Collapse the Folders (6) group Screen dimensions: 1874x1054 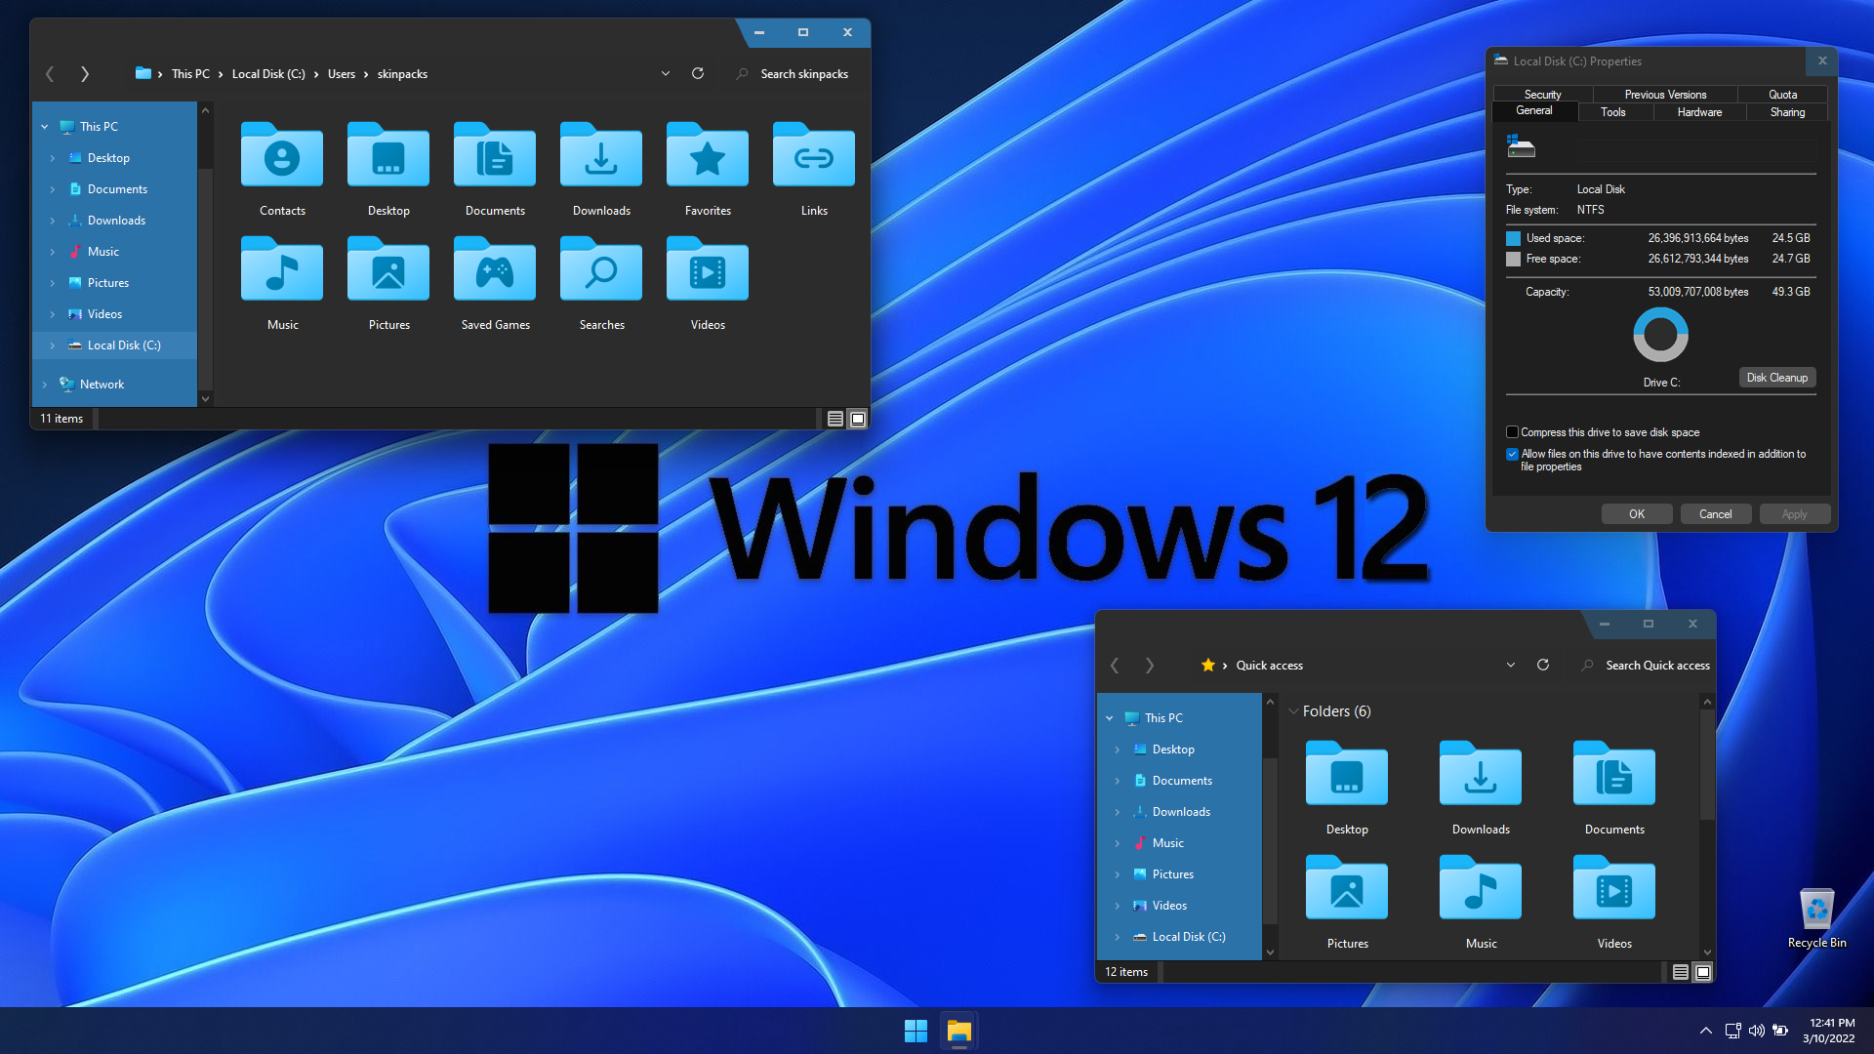1294,711
